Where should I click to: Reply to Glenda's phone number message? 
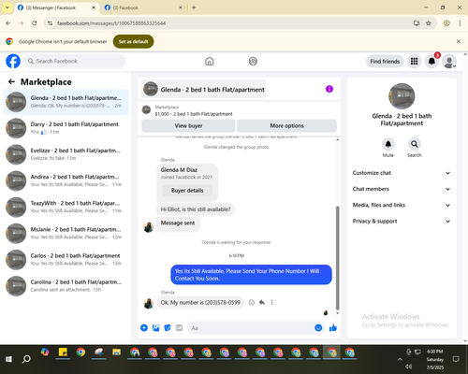tap(262, 302)
